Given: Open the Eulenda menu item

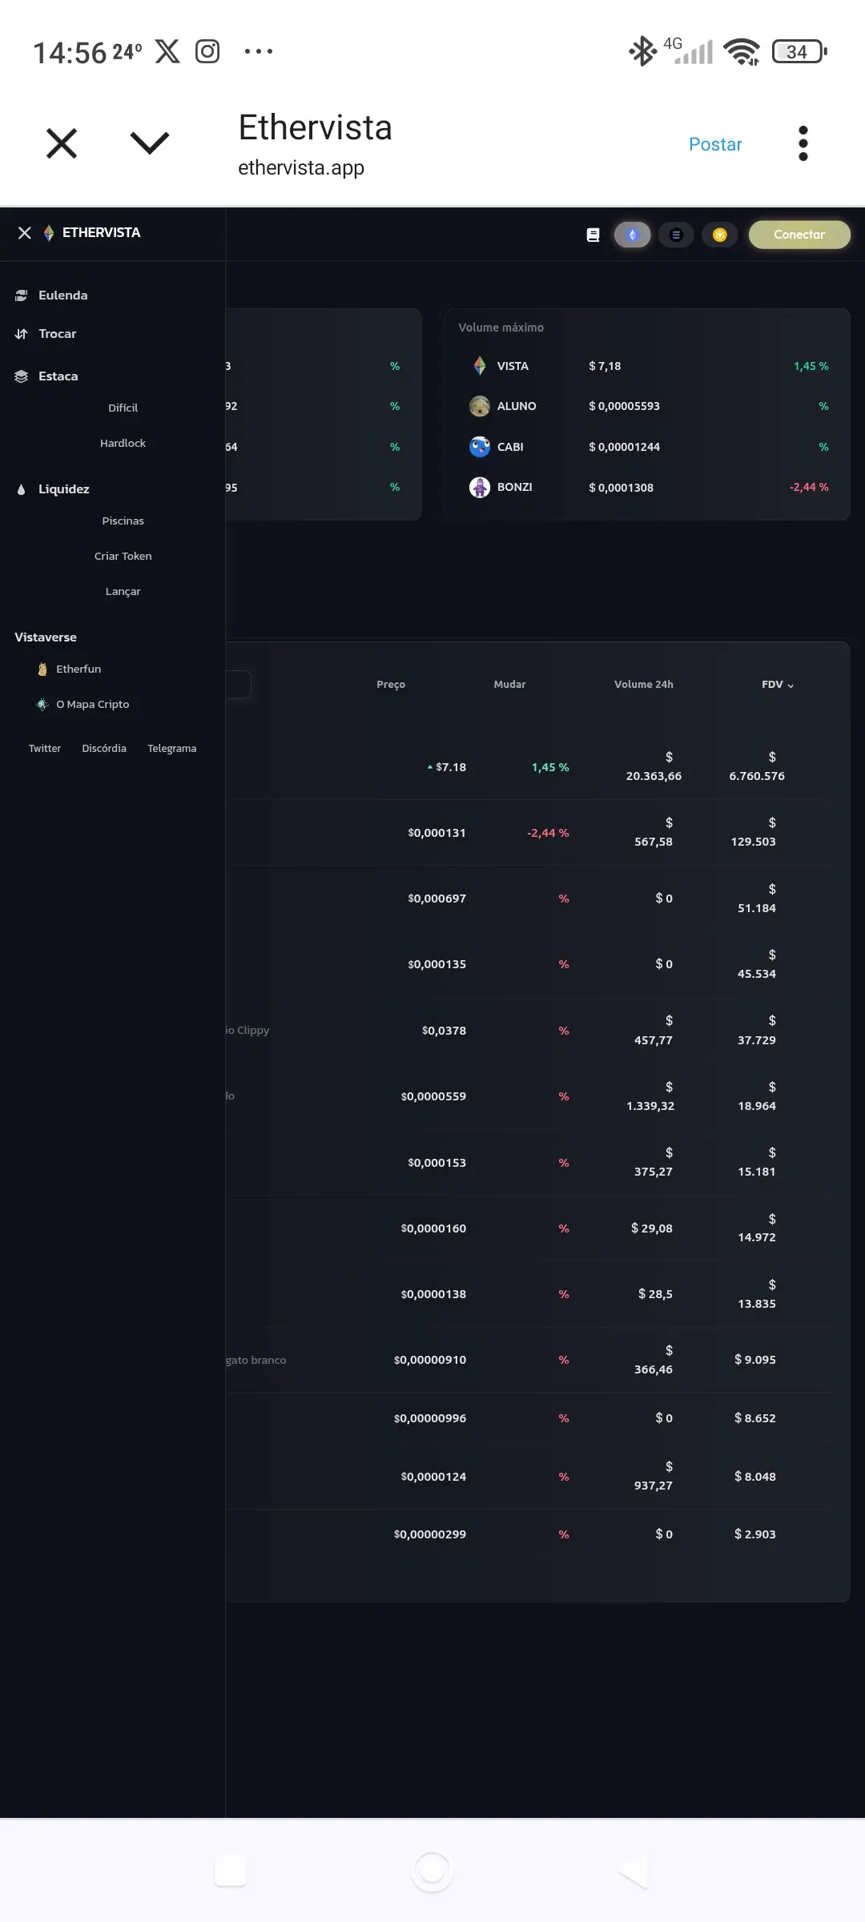Looking at the screenshot, I should point(62,296).
